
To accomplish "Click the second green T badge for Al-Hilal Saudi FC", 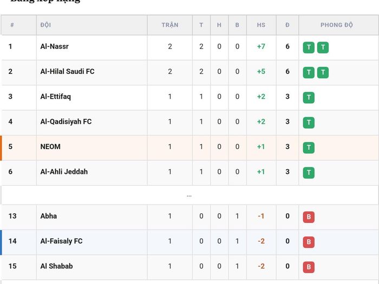I will (x=323, y=72).
